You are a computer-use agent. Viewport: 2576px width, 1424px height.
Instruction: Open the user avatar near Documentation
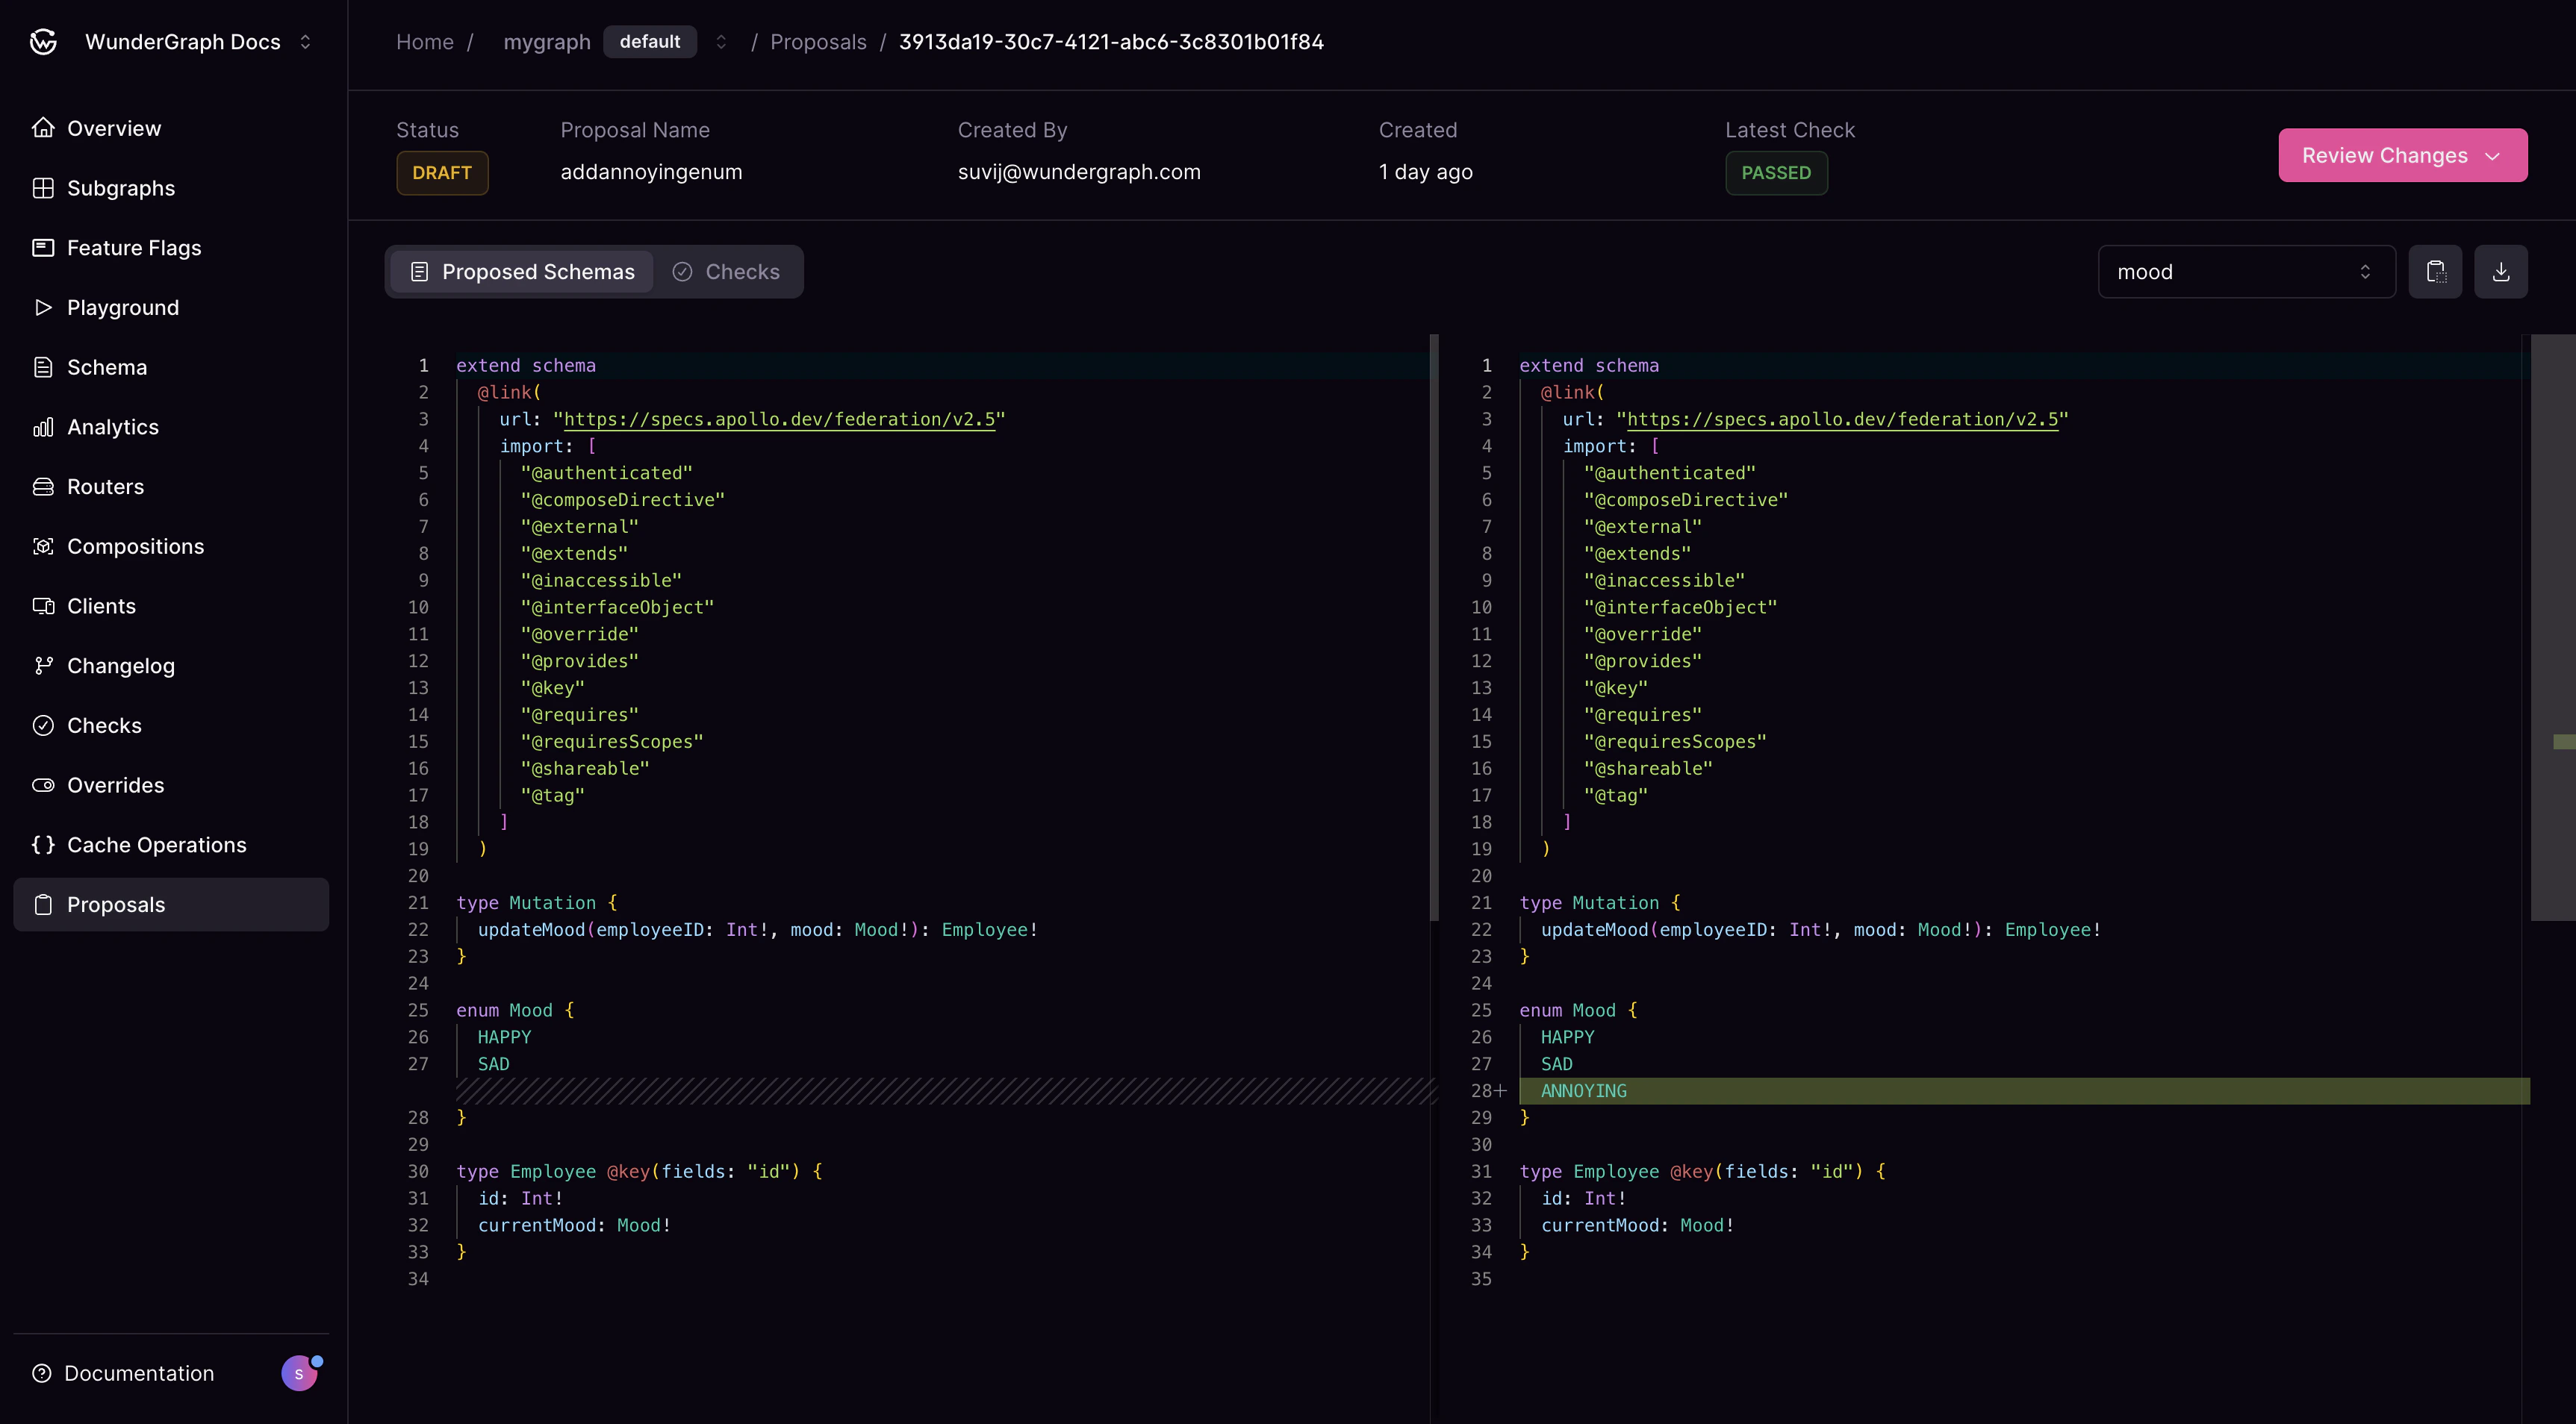299,1372
